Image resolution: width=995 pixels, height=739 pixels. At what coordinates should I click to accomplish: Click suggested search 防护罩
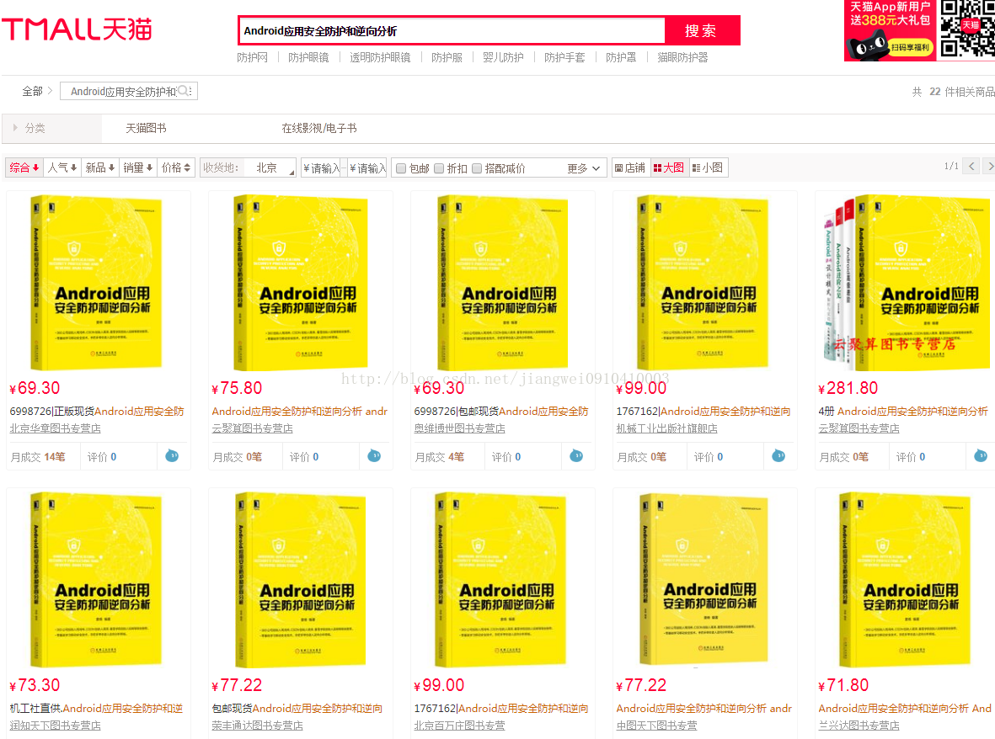[x=621, y=58]
